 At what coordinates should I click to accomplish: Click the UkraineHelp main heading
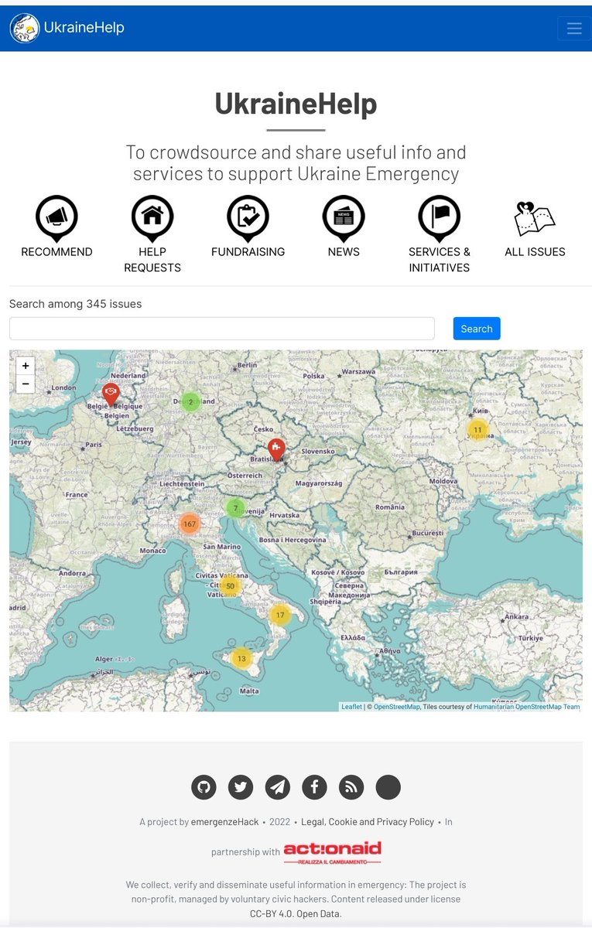[x=296, y=104]
